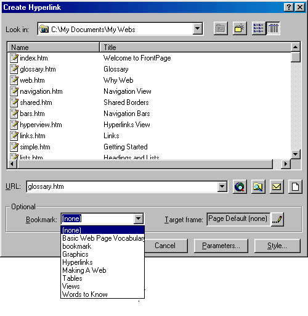The image size is (308, 316).
Task: Choose Words to Know bookmark
Action: coord(85,294)
